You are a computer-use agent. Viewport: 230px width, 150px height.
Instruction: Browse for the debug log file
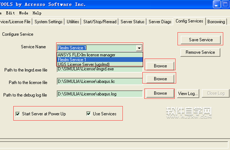point(160,93)
